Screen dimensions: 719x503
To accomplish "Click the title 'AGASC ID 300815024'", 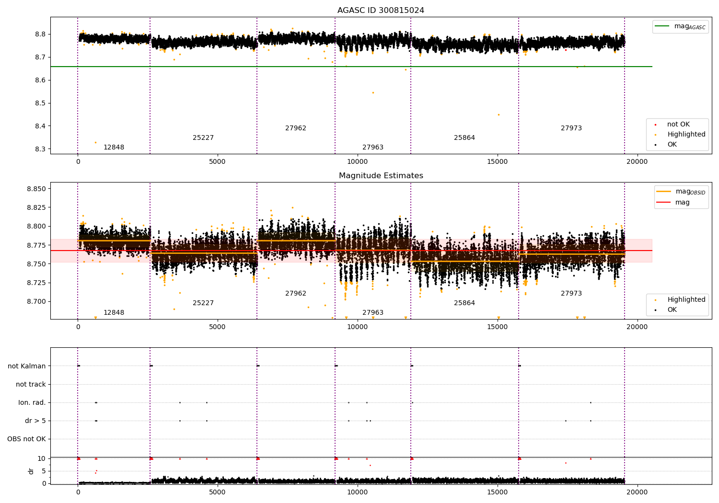I will tap(381, 11).
